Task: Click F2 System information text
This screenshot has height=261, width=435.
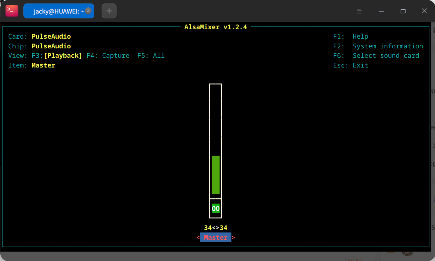Action: click(x=378, y=46)
